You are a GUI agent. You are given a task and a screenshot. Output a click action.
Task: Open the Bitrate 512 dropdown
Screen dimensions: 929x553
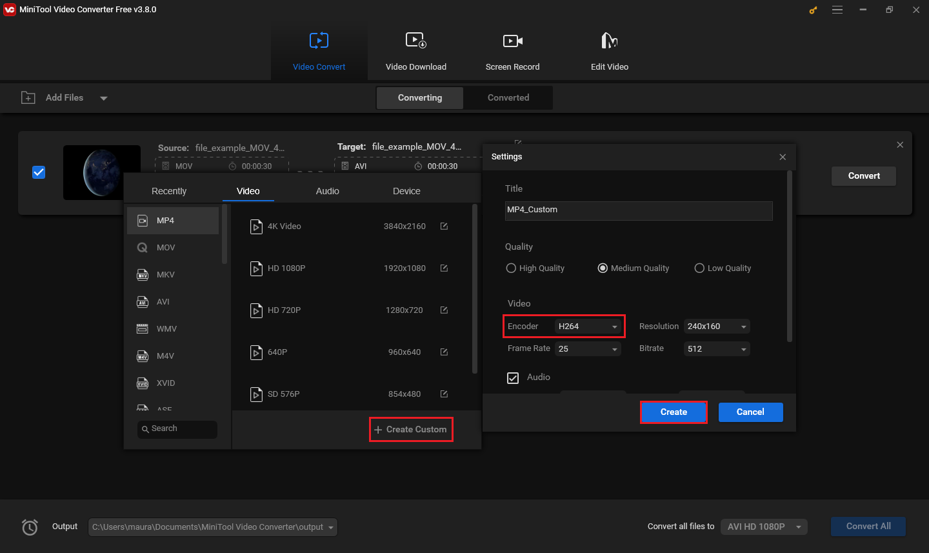[717, 349]
